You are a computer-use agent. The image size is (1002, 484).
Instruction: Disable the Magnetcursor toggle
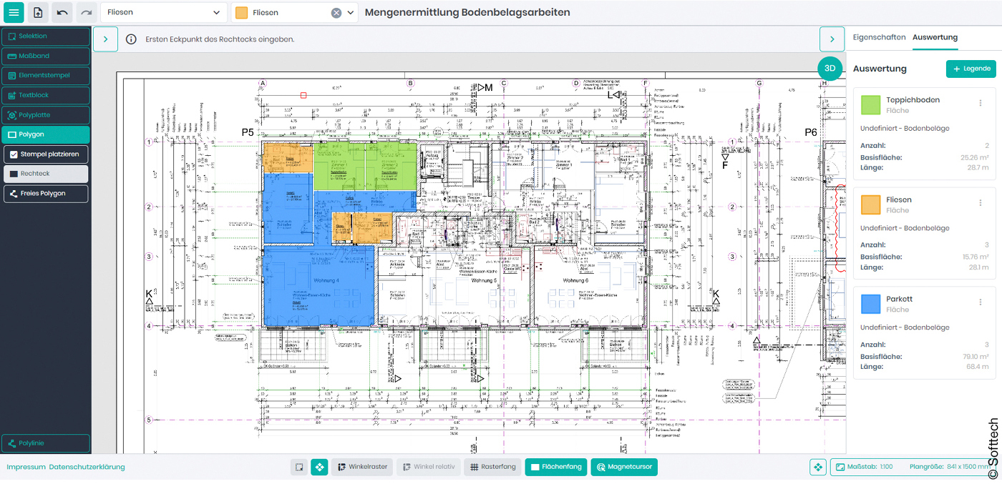[x=623, y=466]
